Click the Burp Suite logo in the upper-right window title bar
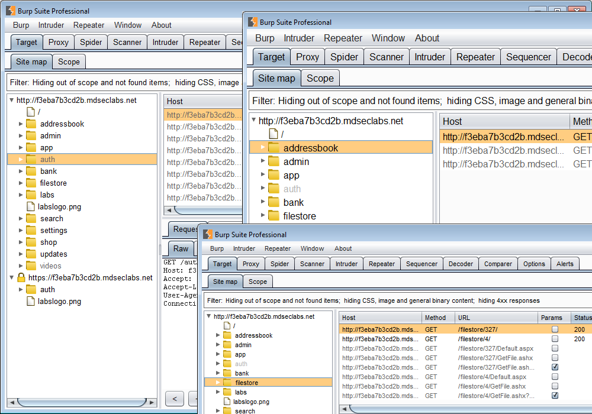 point(252,22)
